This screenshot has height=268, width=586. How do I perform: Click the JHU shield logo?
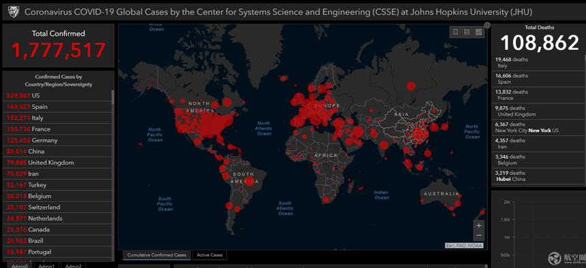coord(13,12)
